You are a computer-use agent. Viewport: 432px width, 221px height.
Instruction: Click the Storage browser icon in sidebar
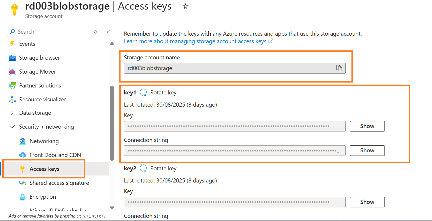tap(12, 58)
